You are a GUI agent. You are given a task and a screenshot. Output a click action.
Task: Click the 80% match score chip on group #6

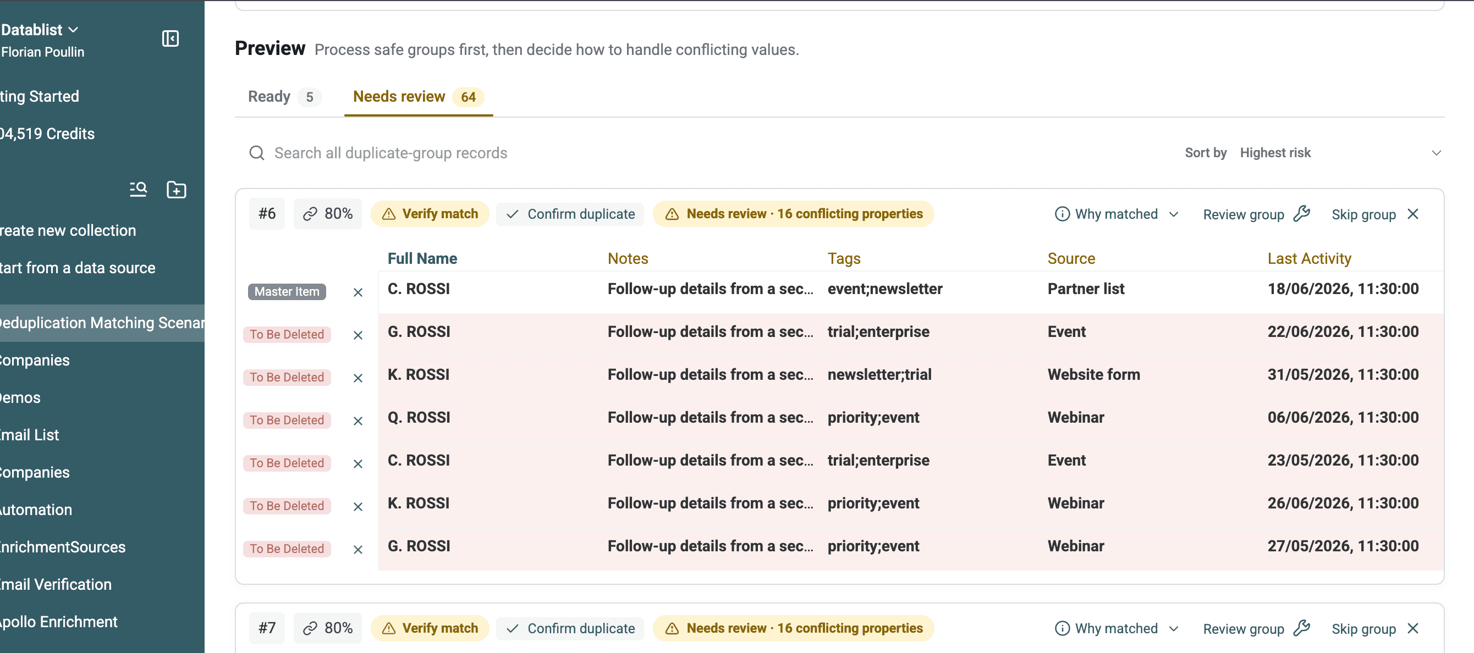click(x=328, y=214)
